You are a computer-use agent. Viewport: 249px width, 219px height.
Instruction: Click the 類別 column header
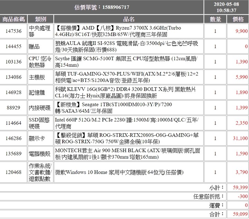pos(40,19)
